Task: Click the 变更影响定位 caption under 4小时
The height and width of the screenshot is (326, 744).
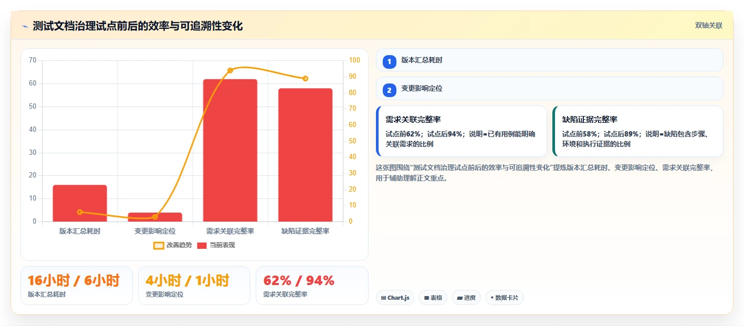Action: coord(164,295)
